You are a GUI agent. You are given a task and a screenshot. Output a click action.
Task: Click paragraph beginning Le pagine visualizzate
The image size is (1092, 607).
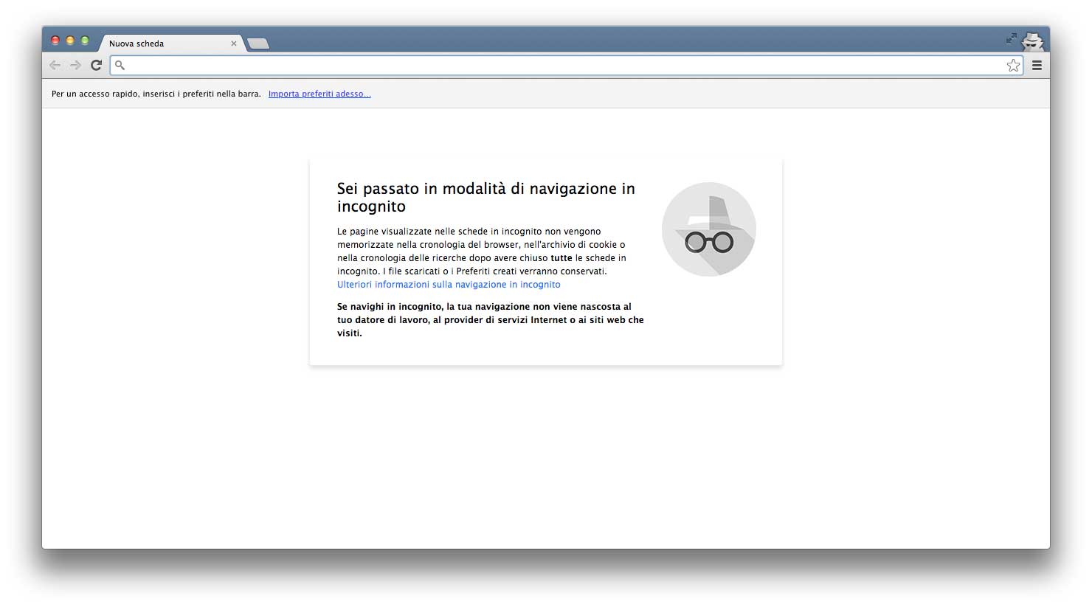482,252
